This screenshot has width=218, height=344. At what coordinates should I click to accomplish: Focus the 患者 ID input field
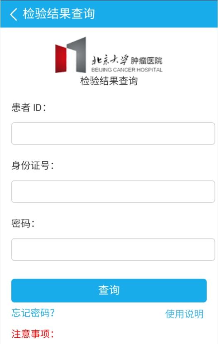coord(113,134)
